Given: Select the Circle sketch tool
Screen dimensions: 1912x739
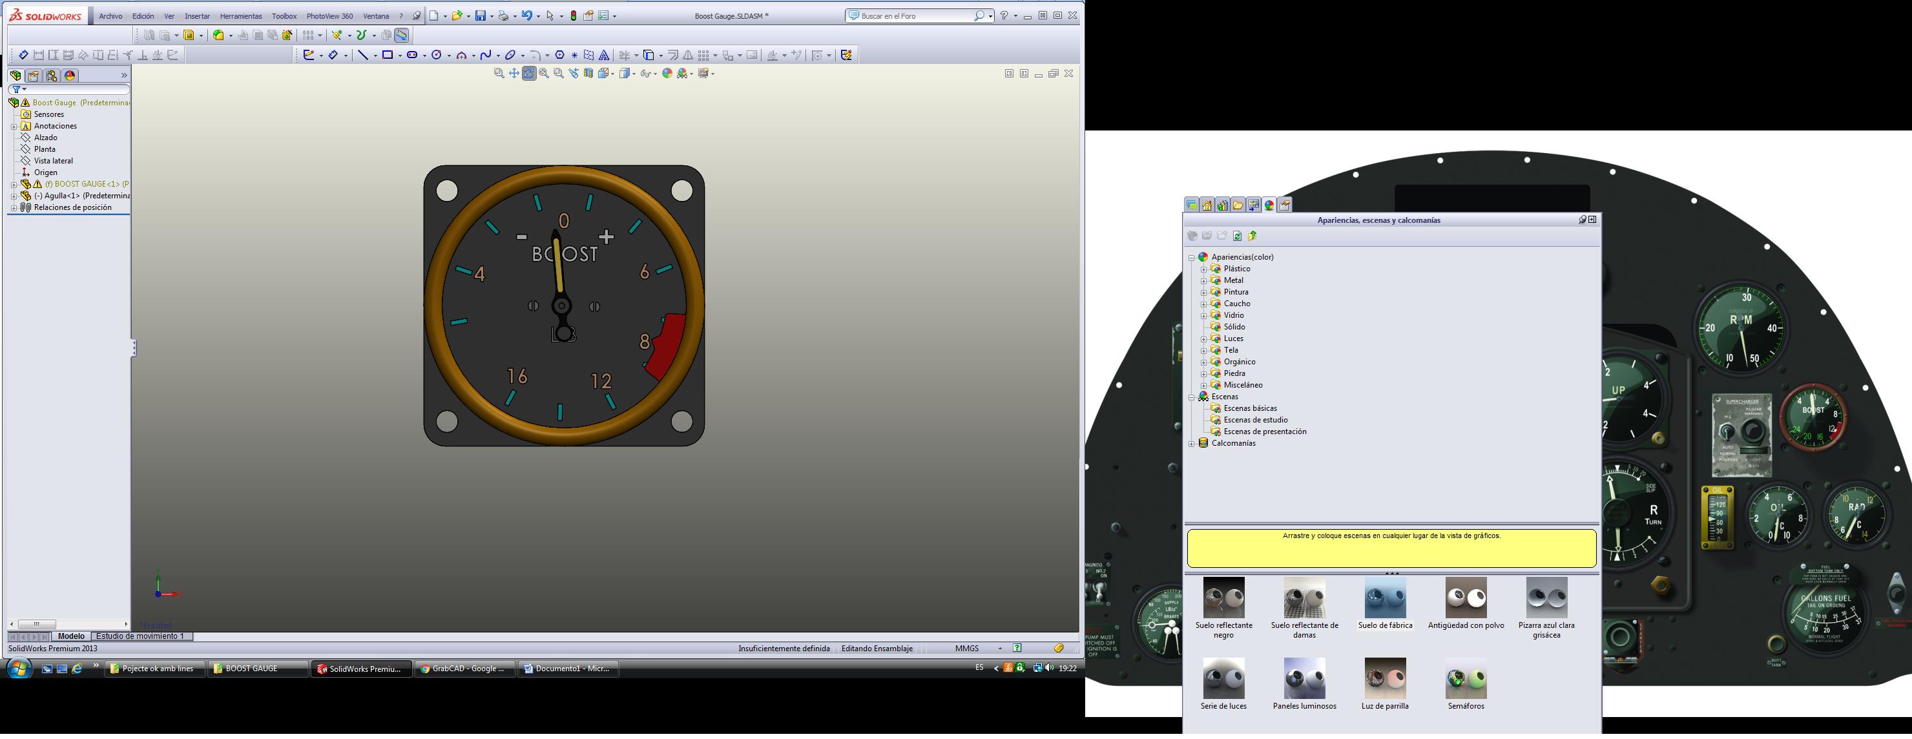Looking at the screenshot, I should coord(437,55).
